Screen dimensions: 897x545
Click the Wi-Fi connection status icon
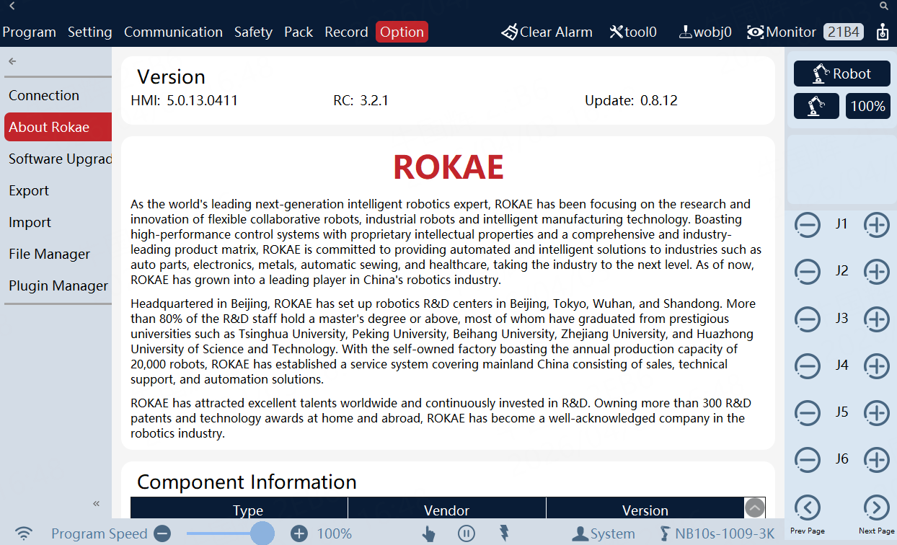[x=24, y=533]
